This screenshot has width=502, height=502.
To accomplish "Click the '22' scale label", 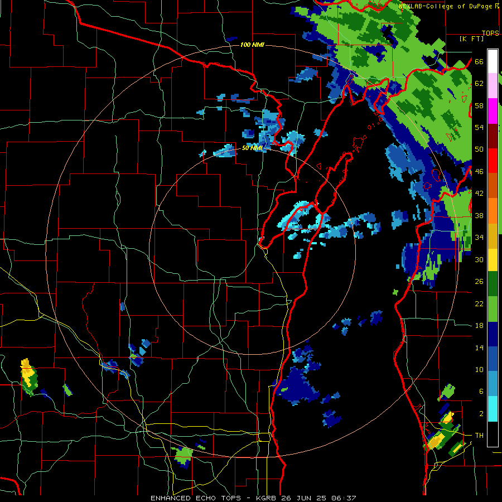I will click(x=479, y=303).
